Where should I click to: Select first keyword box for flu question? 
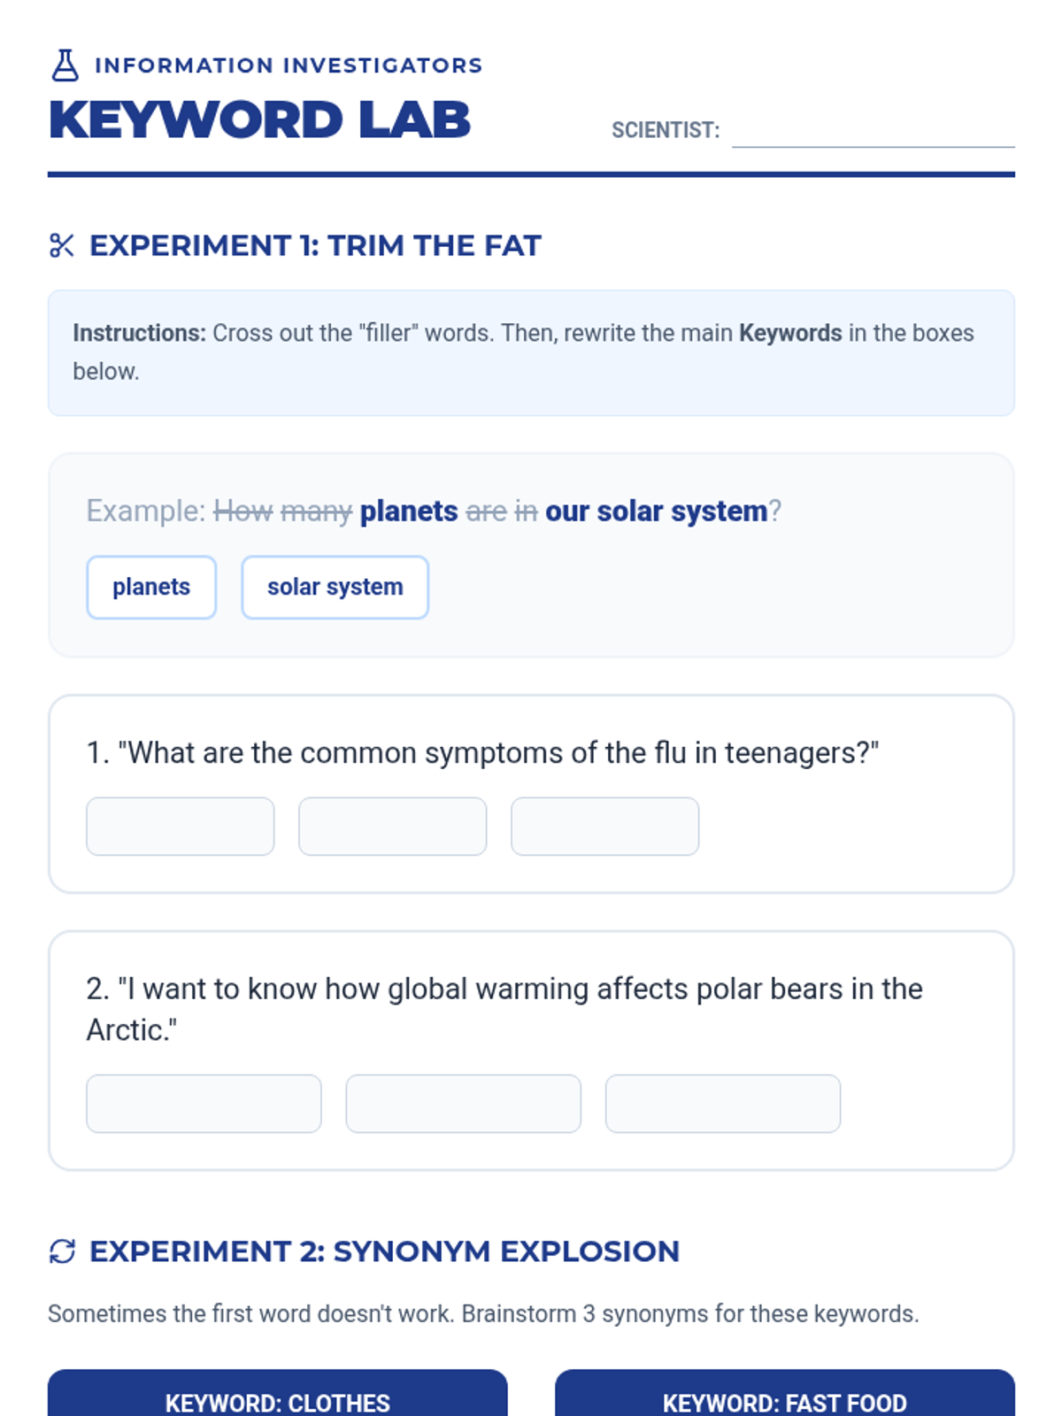(181, 827)
